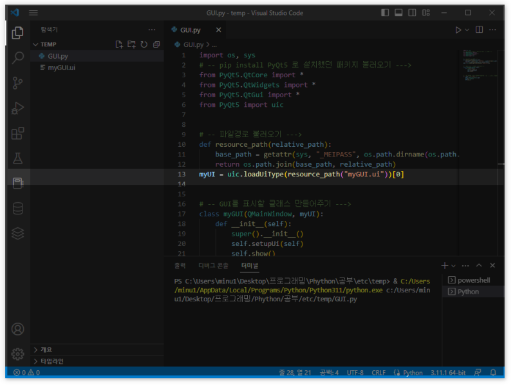Viewport: 515px width, 387px height.
Task: Open Run and Debug view
Action: [18, 108]
